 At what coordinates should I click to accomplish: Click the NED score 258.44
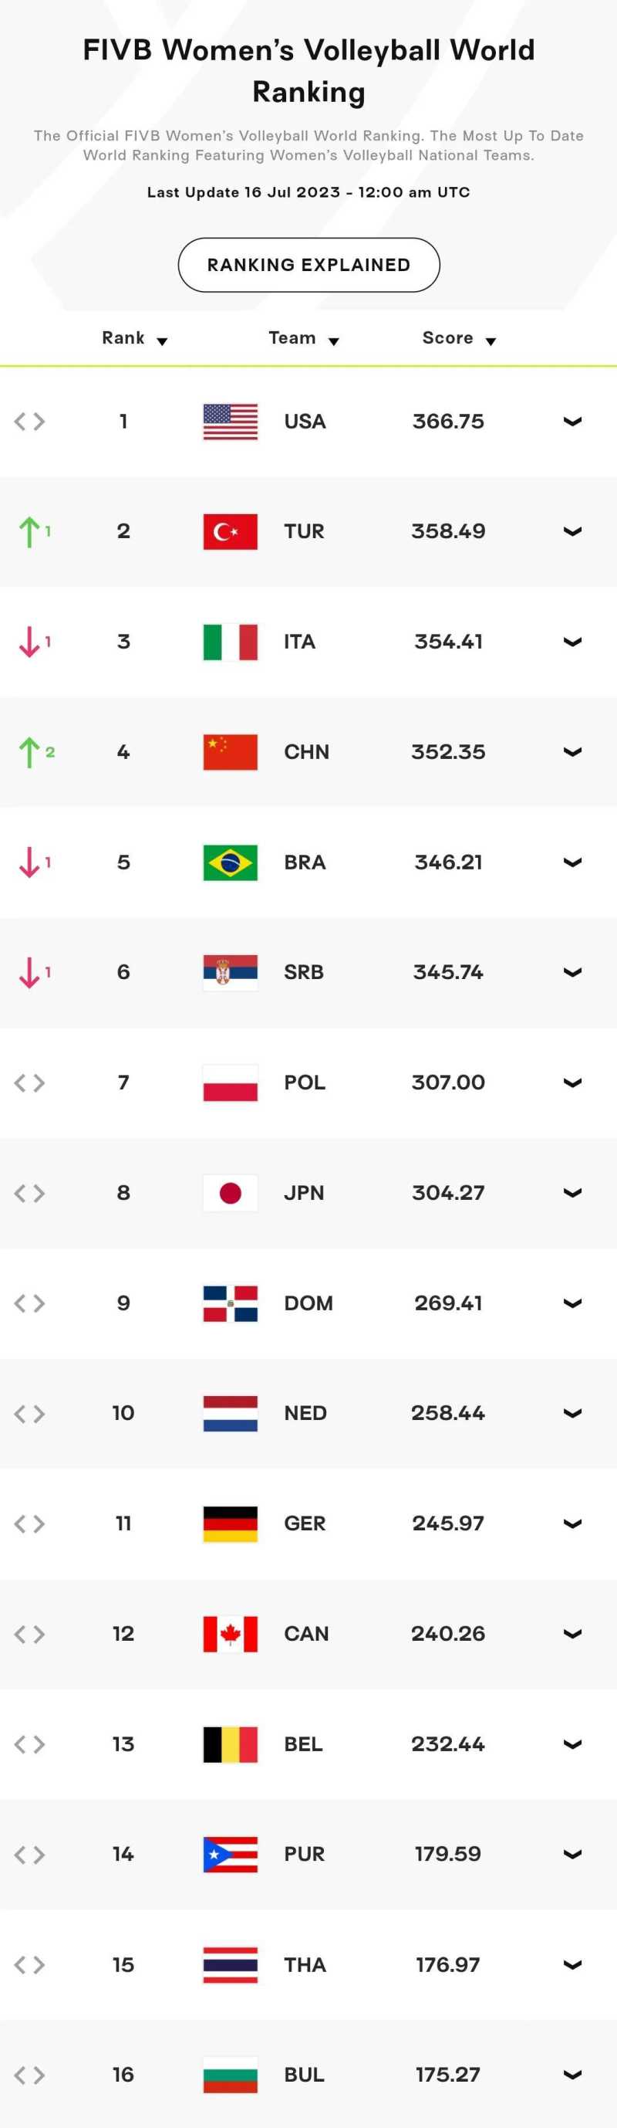pos(448,1412)
